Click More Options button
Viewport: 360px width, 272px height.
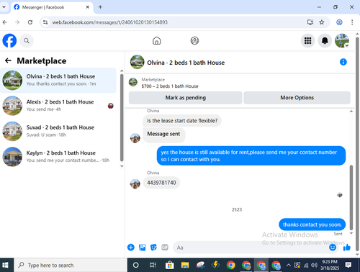point(297,98)
